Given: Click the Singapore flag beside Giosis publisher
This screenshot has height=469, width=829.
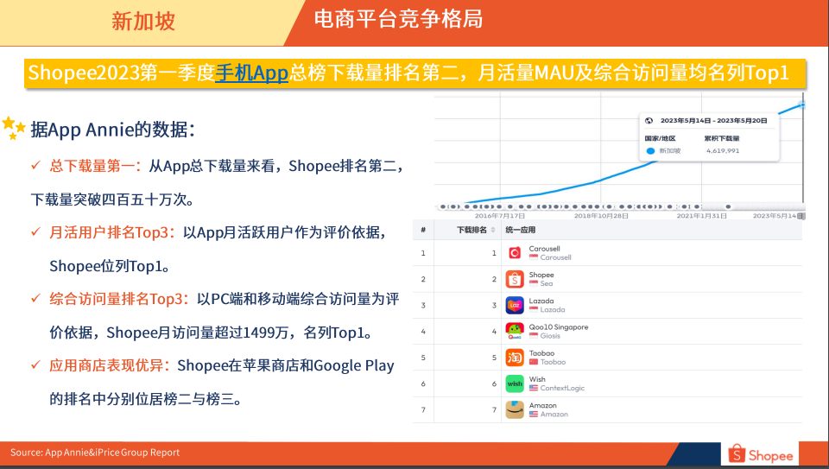Looking at the screenshot, I should click(534, 336).
